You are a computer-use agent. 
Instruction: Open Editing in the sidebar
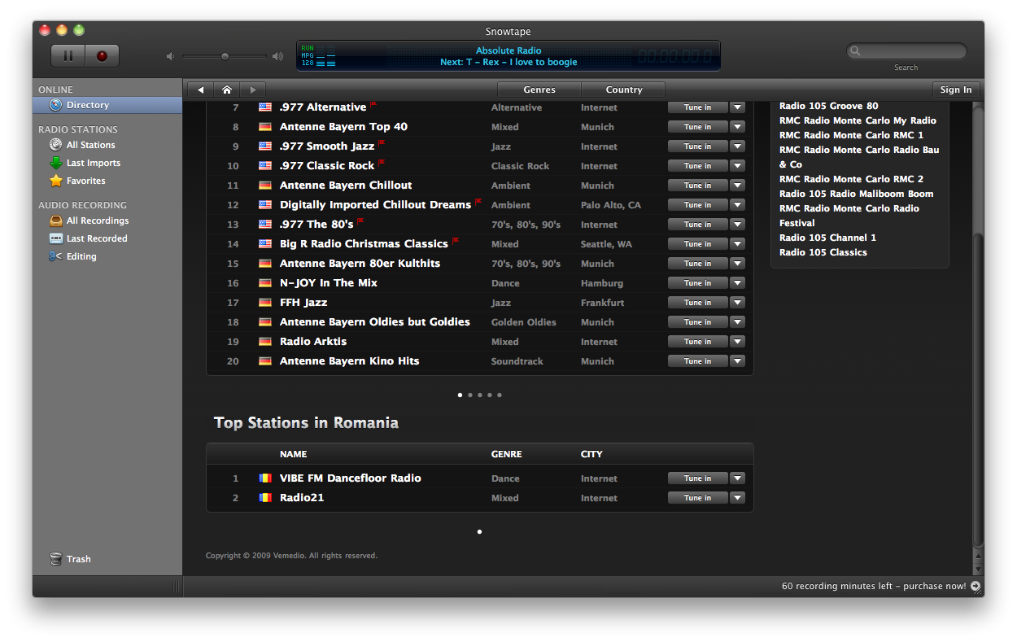[81, 256]
